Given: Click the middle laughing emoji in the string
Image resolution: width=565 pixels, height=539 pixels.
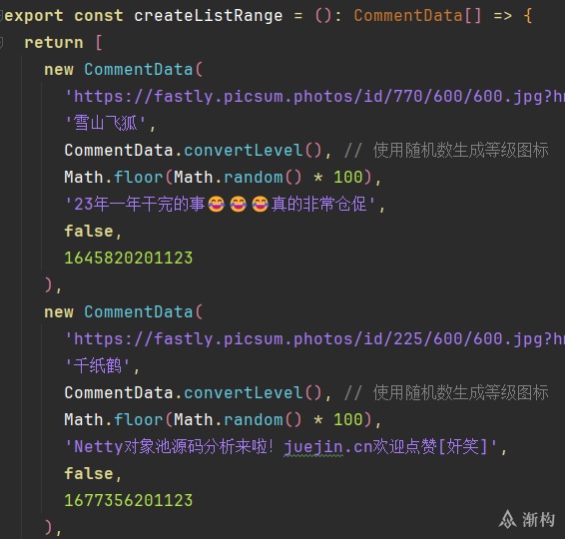Looking at the screenshot, I should click(x=239, y=205).
